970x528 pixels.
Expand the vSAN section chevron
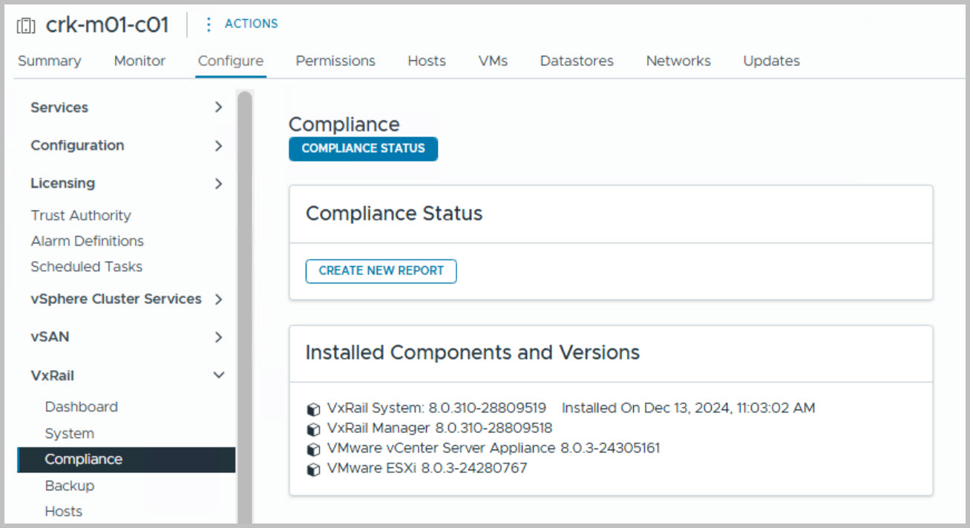point(218,337)
